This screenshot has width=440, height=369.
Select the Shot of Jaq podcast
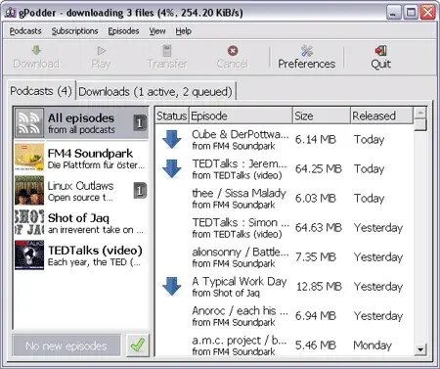[x=81, y=223]
